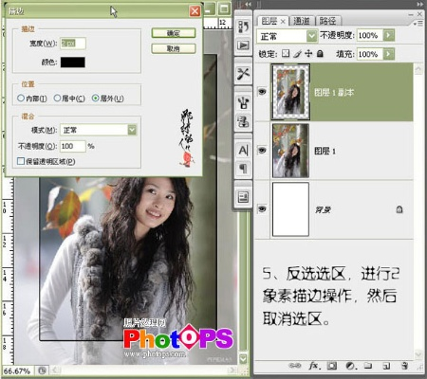The image size is (427, 379).
Task: Open the Character panel icon
Action: pyautogui.click(x=243, y=151)
